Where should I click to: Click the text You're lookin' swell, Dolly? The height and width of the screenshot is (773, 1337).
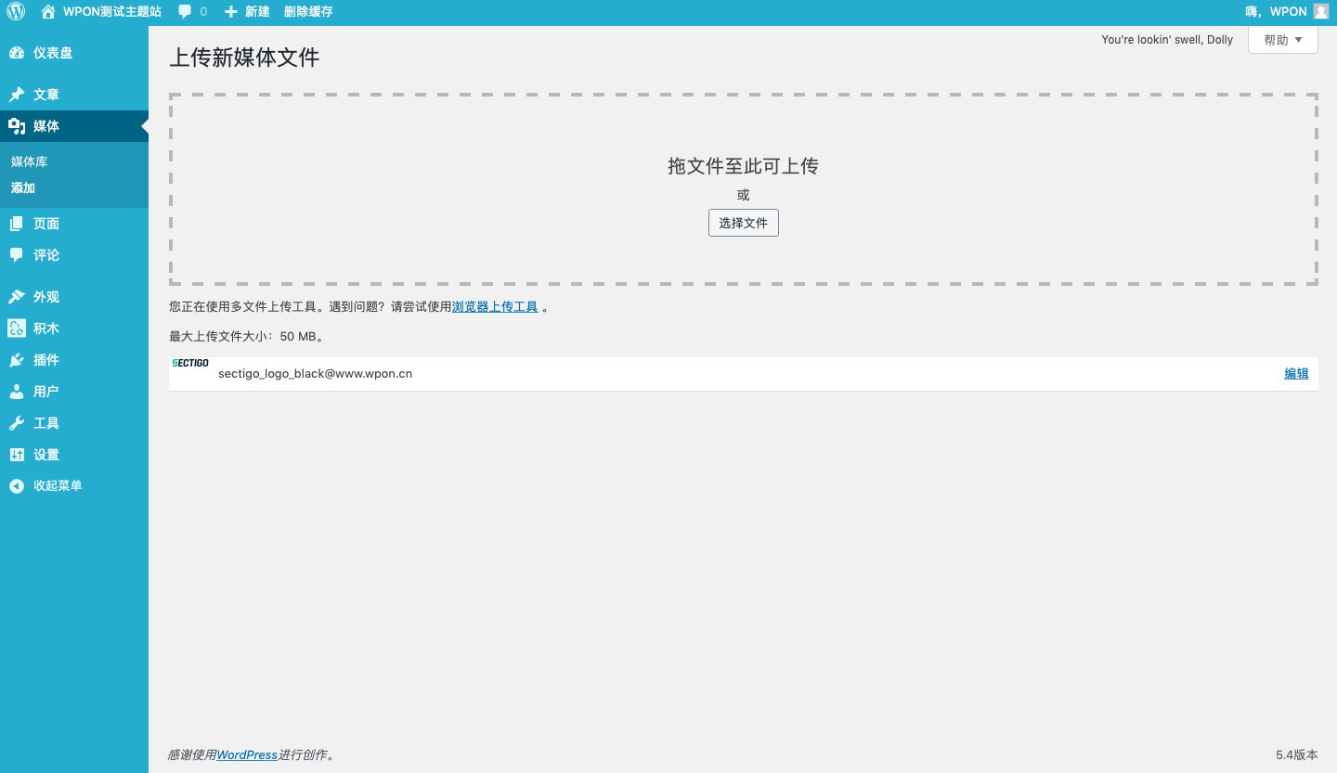coord(1167,40)
